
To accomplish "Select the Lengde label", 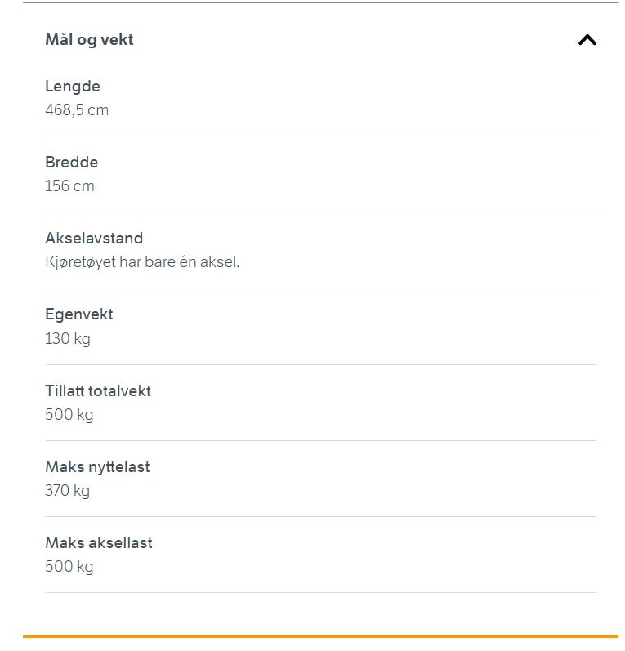I will point(73,86).
